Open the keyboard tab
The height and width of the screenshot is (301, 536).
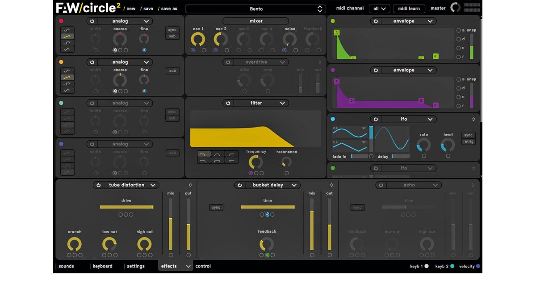(x=102, y=266)
